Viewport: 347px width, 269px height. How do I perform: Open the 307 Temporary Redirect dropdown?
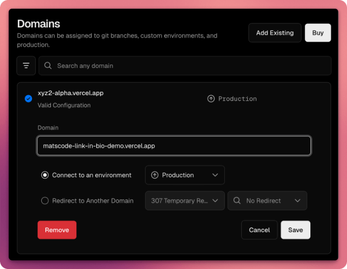185,201
